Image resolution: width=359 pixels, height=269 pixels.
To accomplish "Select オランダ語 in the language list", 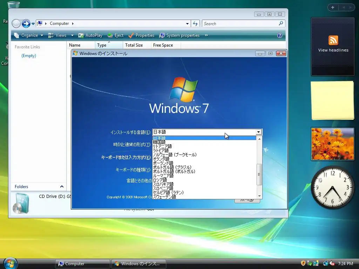I will point(204,159).
